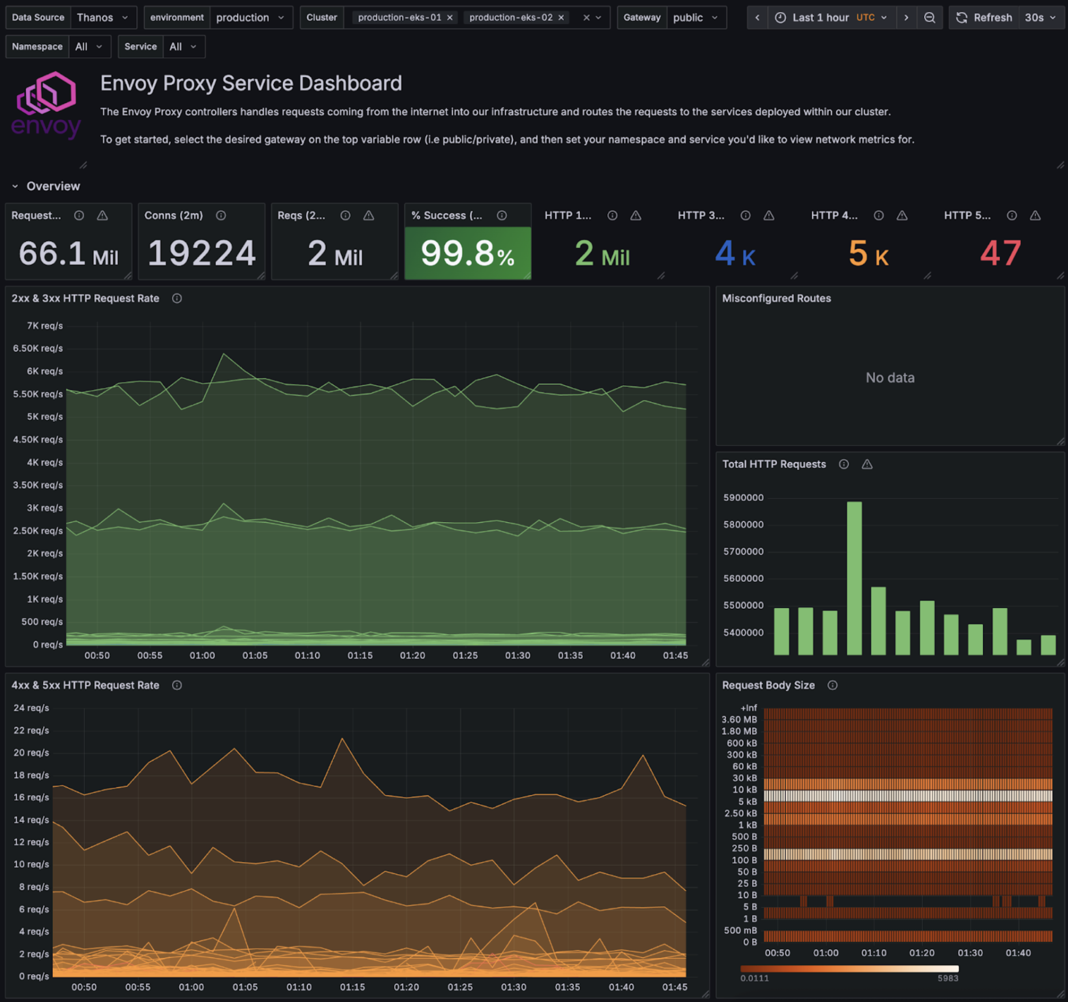Click the Refresh dashboard icon

coord(962,18)
